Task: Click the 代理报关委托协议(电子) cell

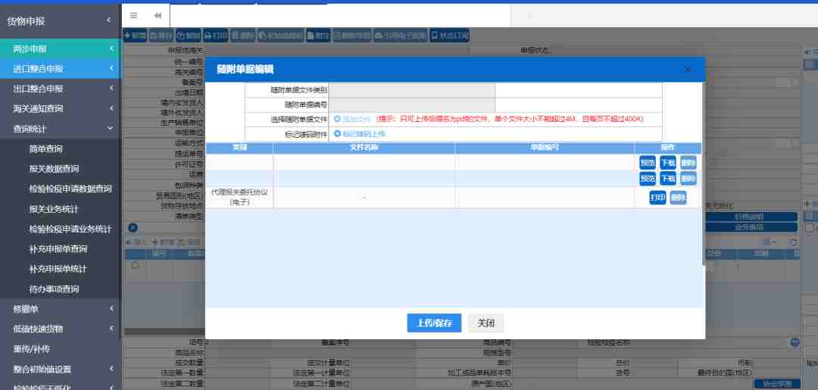Action: 239,198
